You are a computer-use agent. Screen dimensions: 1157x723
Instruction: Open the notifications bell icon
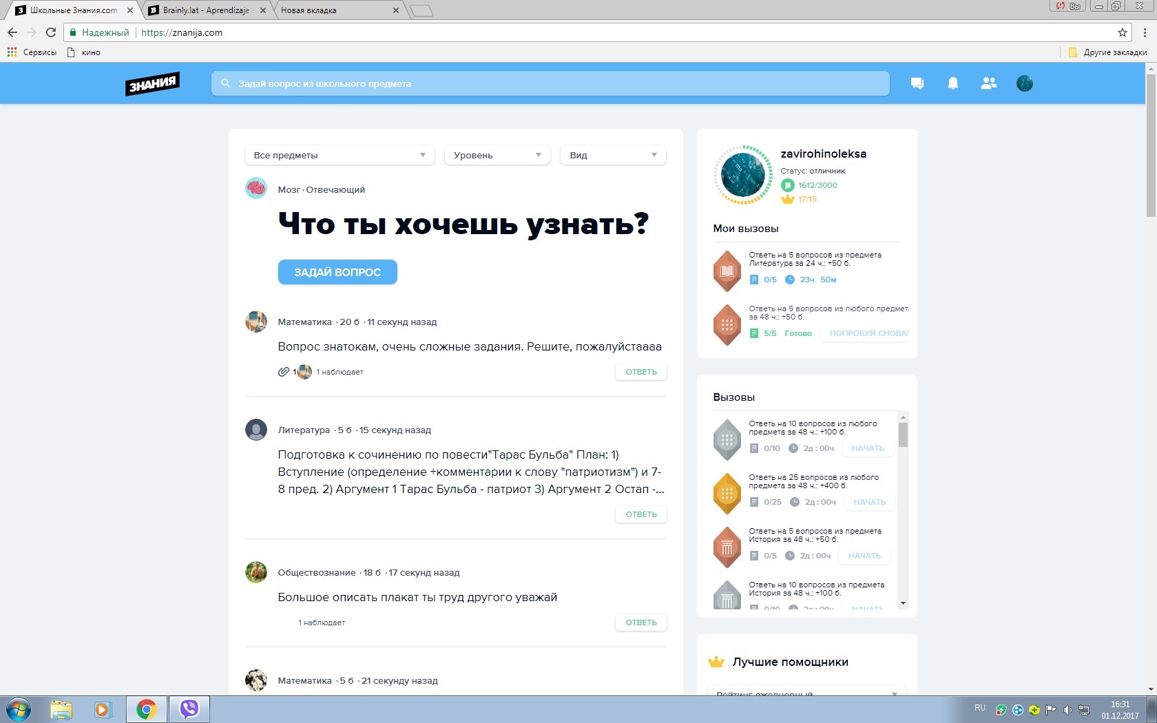[952, 83]
